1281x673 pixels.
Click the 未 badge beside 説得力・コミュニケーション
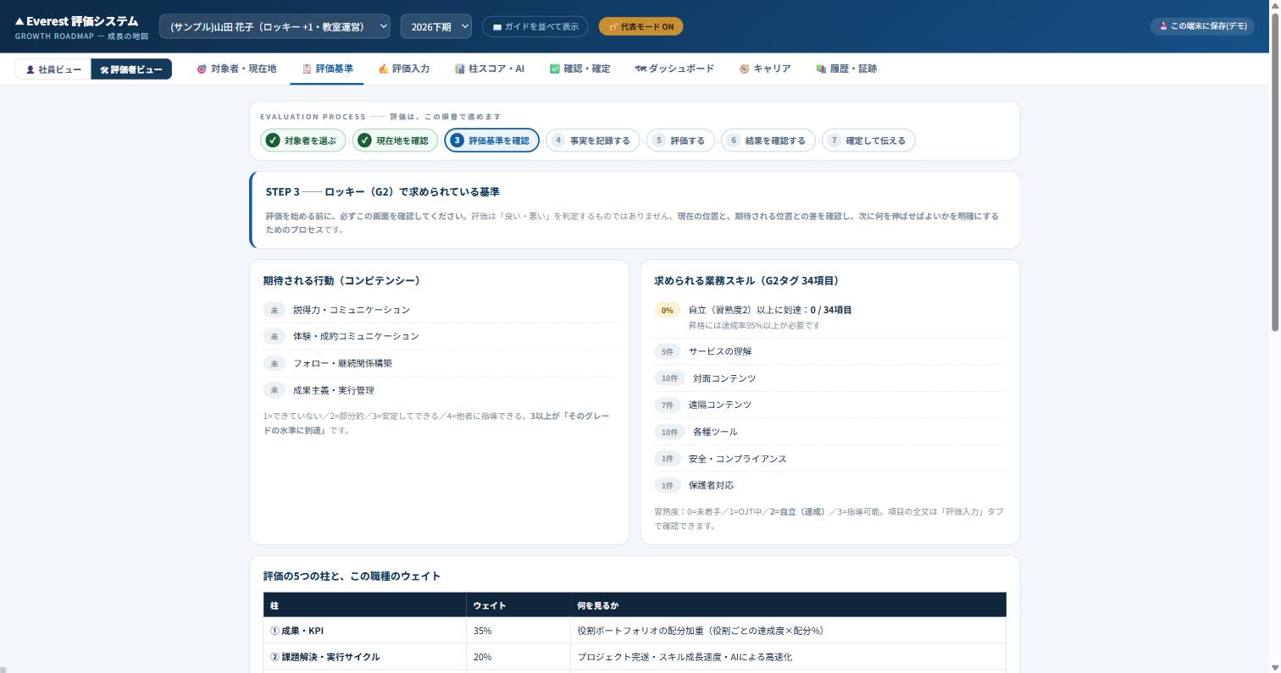[x=274, y=310]
